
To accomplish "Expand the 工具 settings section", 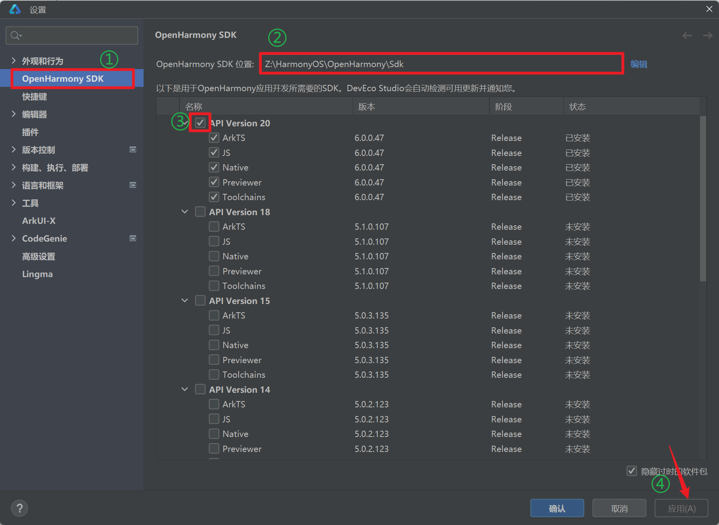I will point(14,203).
